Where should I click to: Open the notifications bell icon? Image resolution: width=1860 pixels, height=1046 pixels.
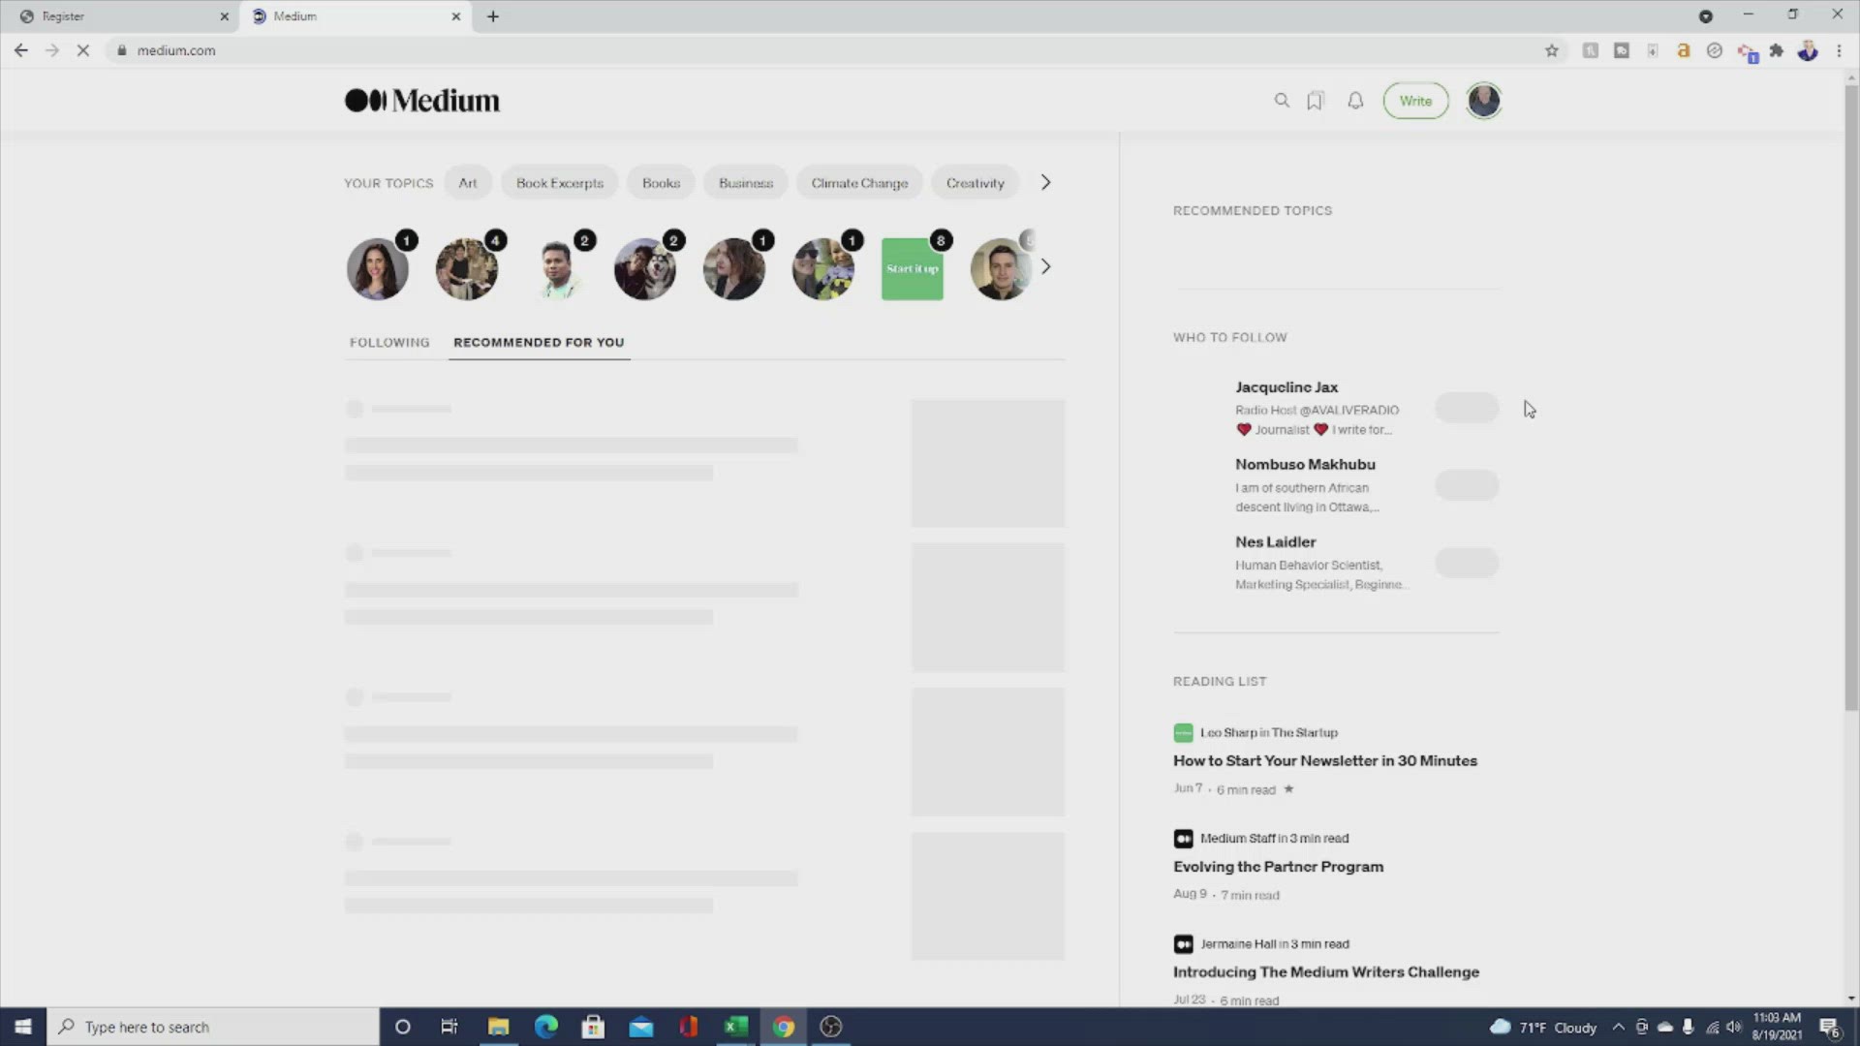point(1355,101)
